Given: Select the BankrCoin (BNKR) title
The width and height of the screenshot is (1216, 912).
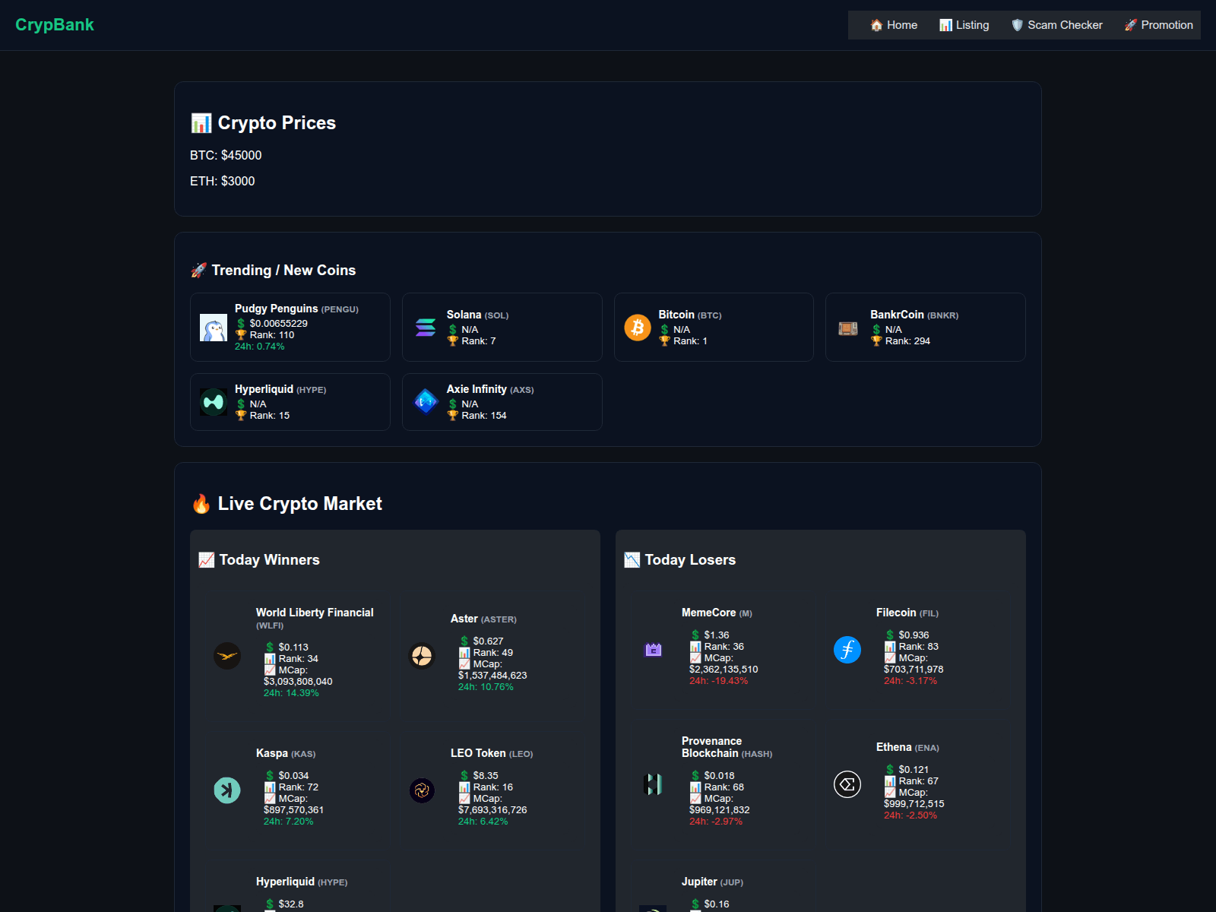Looking at the screenshot, I should (914, 315).
